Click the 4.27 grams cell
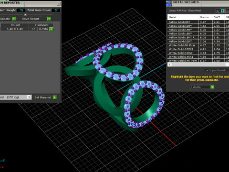Image resolution: width=229 pixels, height=172 pixels. tap(205, 22)
